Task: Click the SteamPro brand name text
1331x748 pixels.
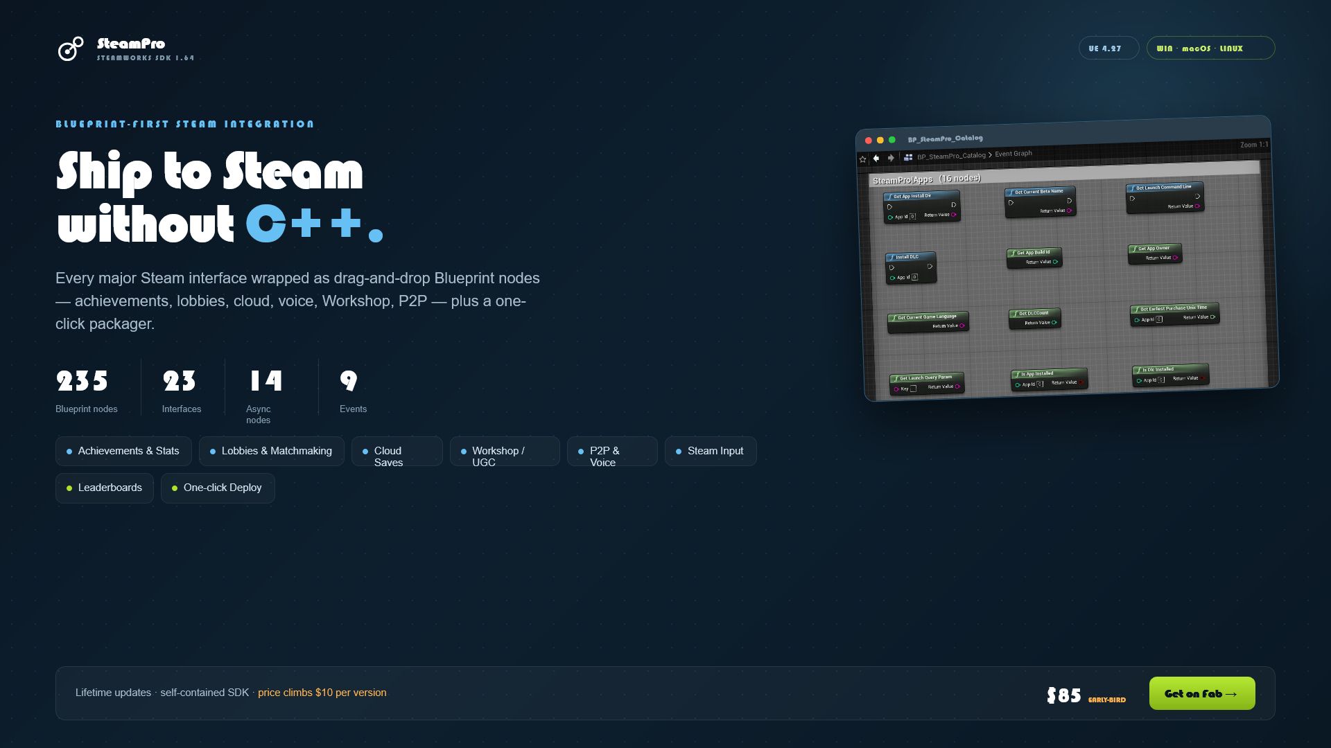Action: (x=131, y=44)
